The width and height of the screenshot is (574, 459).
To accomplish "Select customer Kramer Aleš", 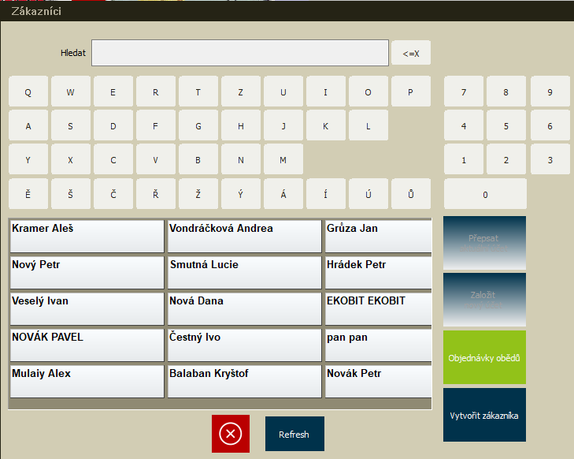I will [x=87, y=236].
